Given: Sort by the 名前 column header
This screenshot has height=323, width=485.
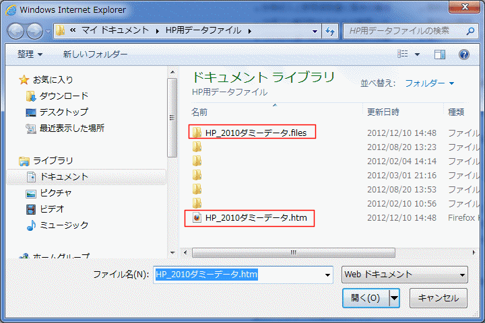Looking at the screenshot, I should [x=199, y=112].
